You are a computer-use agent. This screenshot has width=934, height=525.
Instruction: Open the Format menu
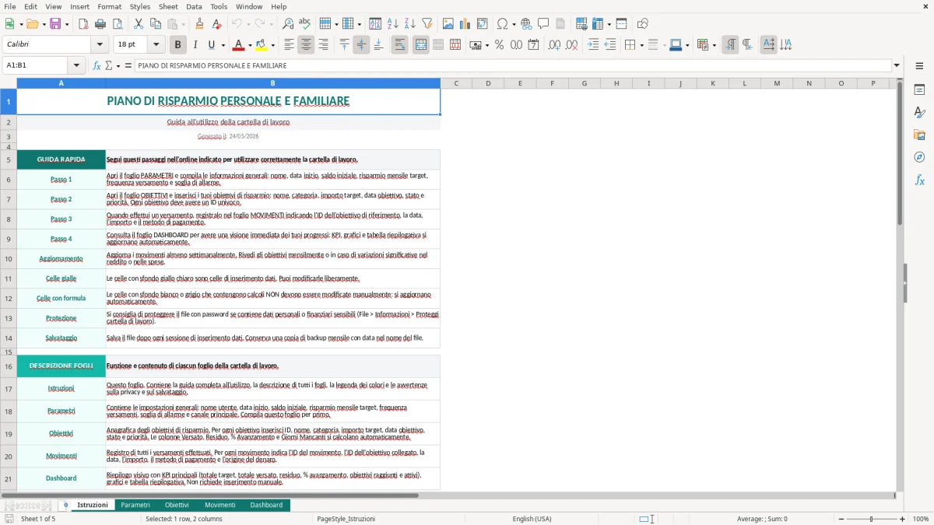(109, 6)
